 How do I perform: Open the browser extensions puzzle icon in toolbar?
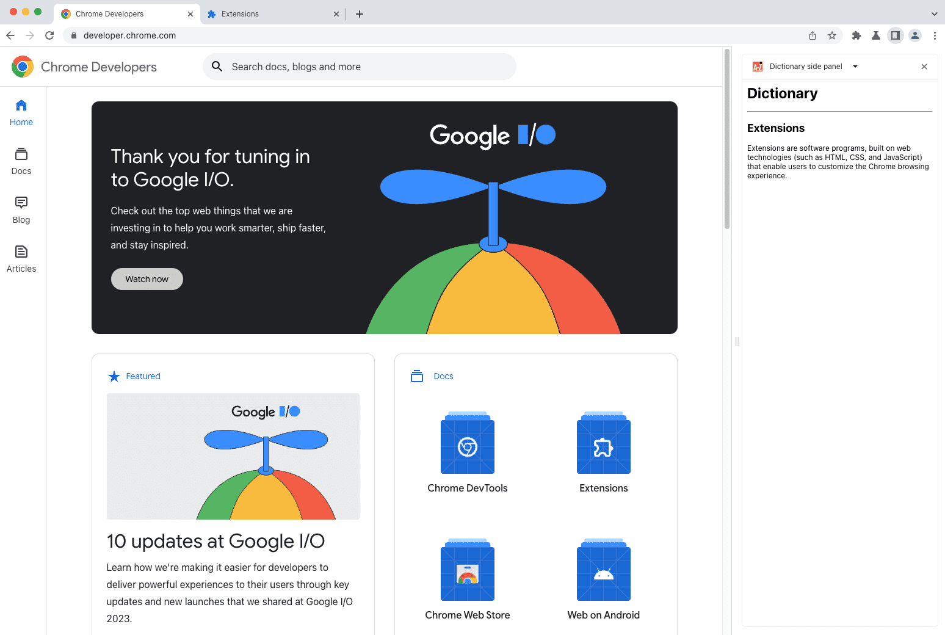856,35
